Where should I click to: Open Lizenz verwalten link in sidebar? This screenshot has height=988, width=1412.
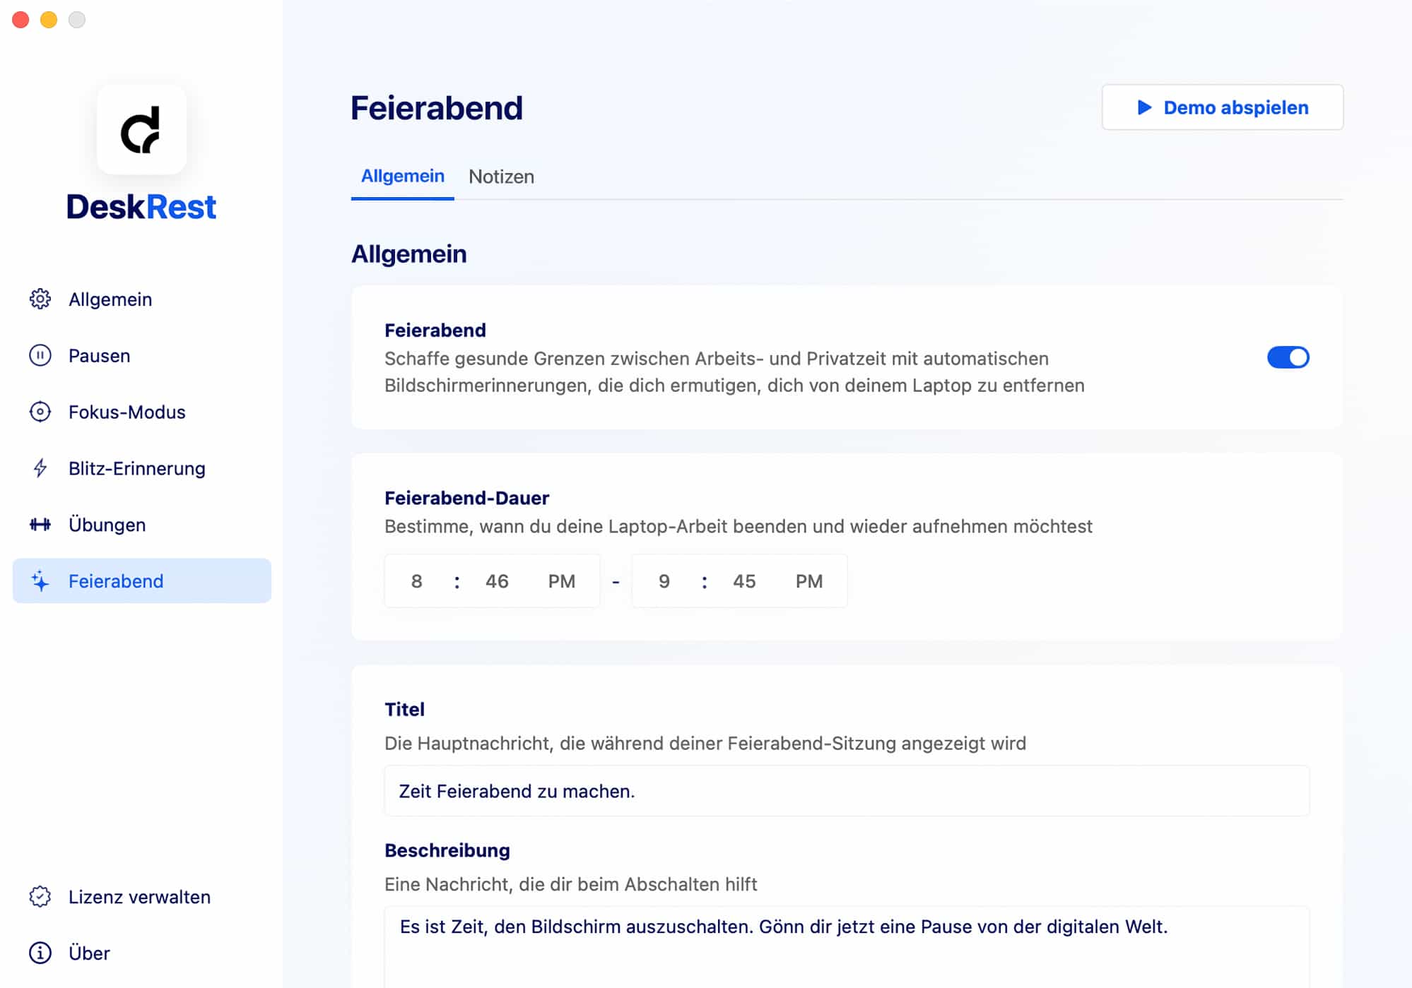139,897
